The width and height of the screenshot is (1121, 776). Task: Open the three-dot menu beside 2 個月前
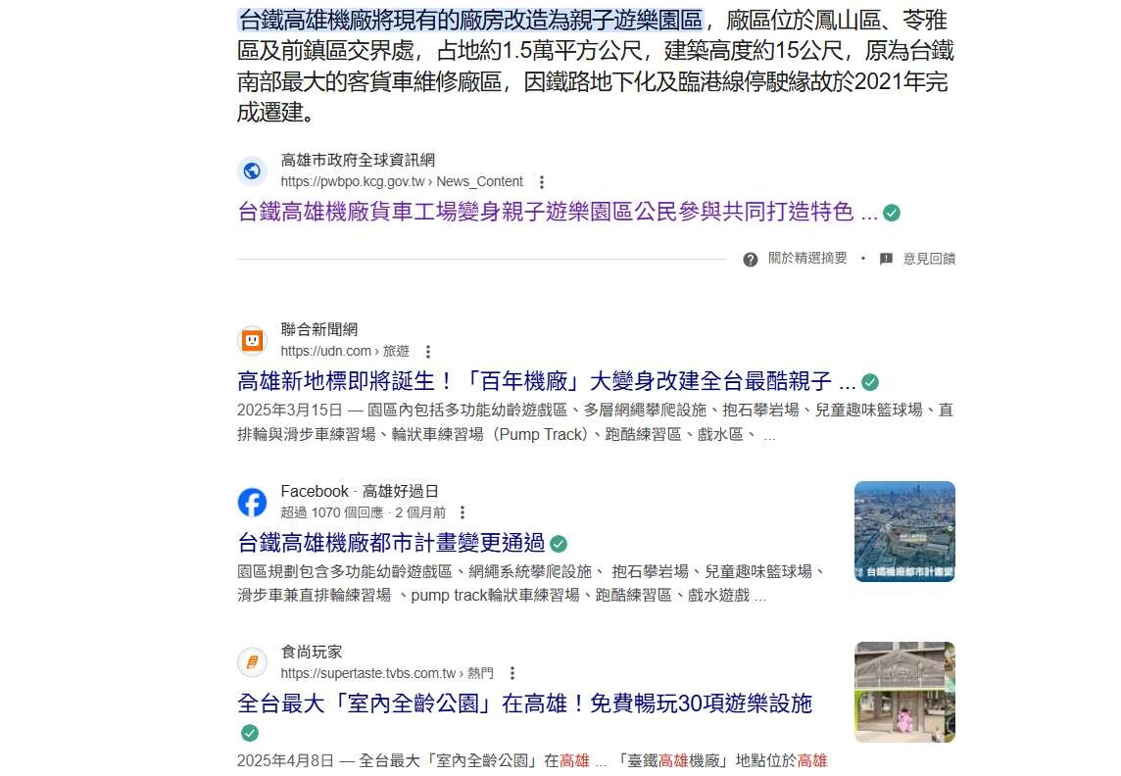point(463,512)
